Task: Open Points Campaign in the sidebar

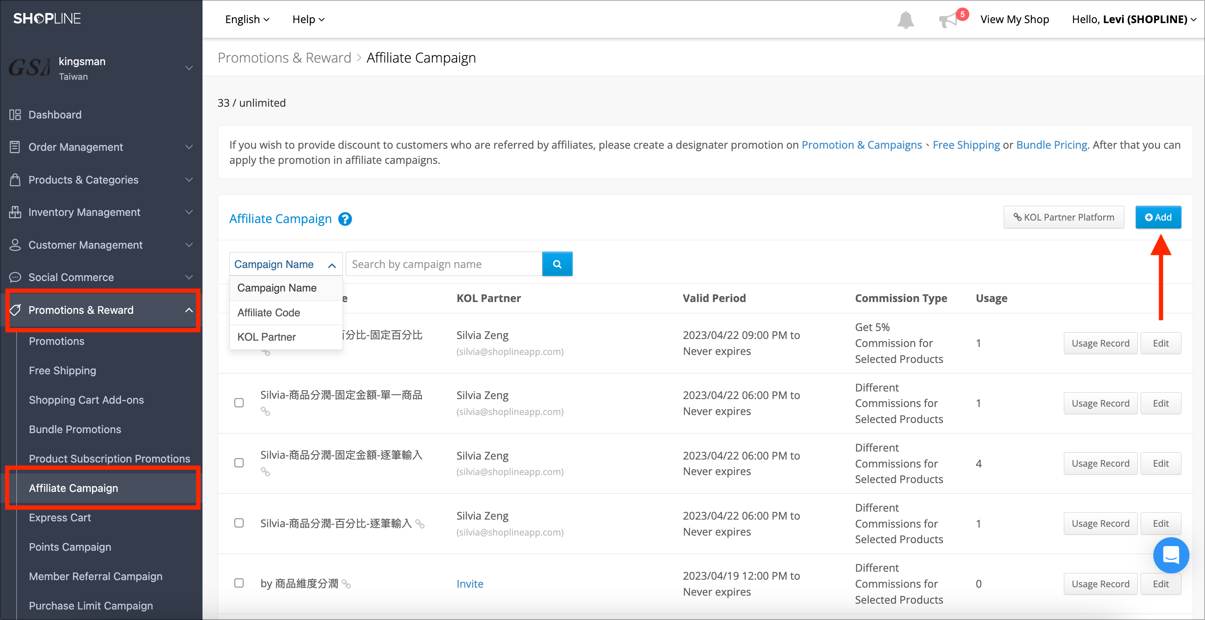Action: (x=70, y=546)
